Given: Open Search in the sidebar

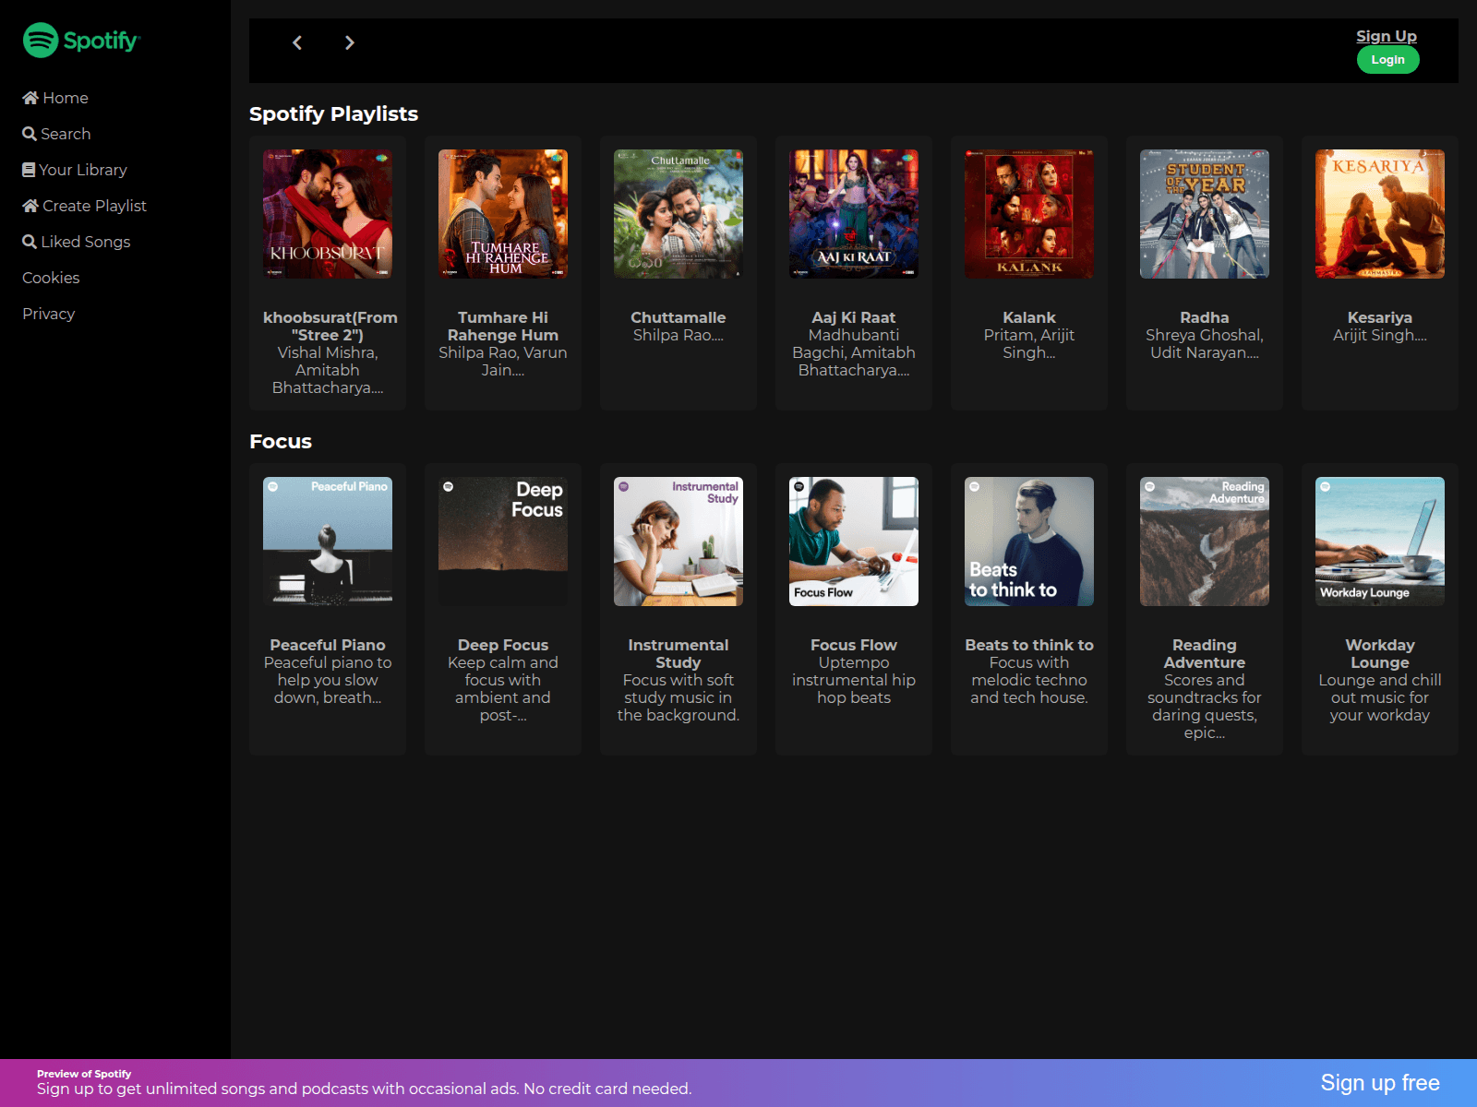Looking at the screenshot, I should point(56,134).
